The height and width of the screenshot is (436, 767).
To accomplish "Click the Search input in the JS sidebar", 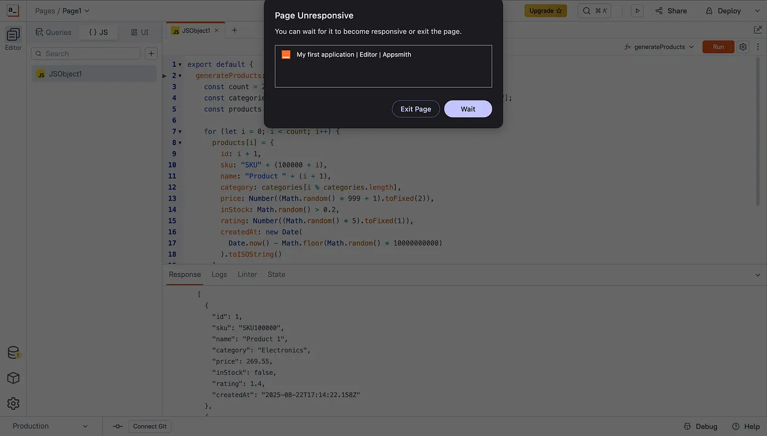I will [x=85, y=54].
